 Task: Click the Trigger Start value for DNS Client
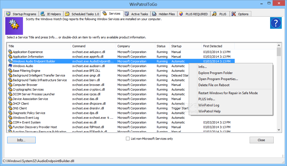pyautogui.click(x=180, y=108)
